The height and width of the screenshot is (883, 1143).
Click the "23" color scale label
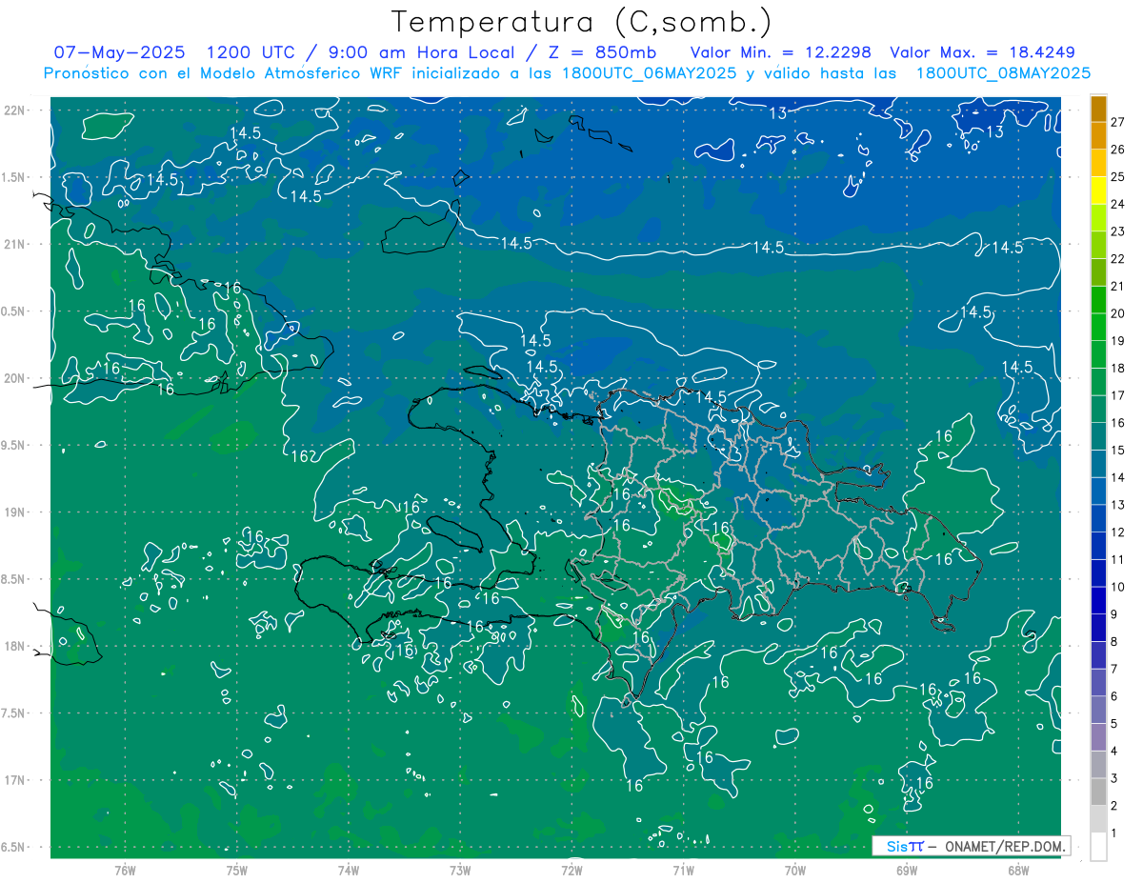click(x=1117, y=231)
